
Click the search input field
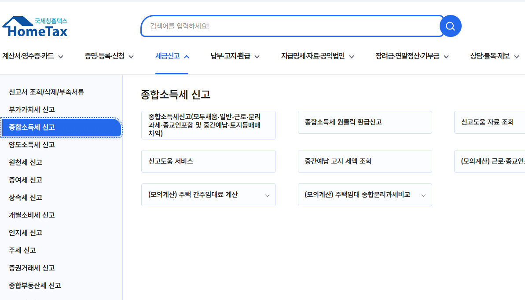click(290, 26)
